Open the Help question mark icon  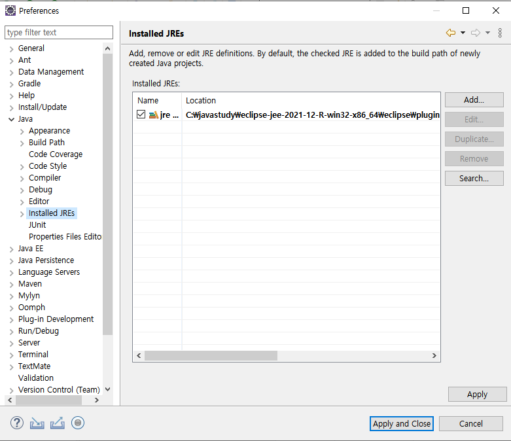tap(16, 423)
